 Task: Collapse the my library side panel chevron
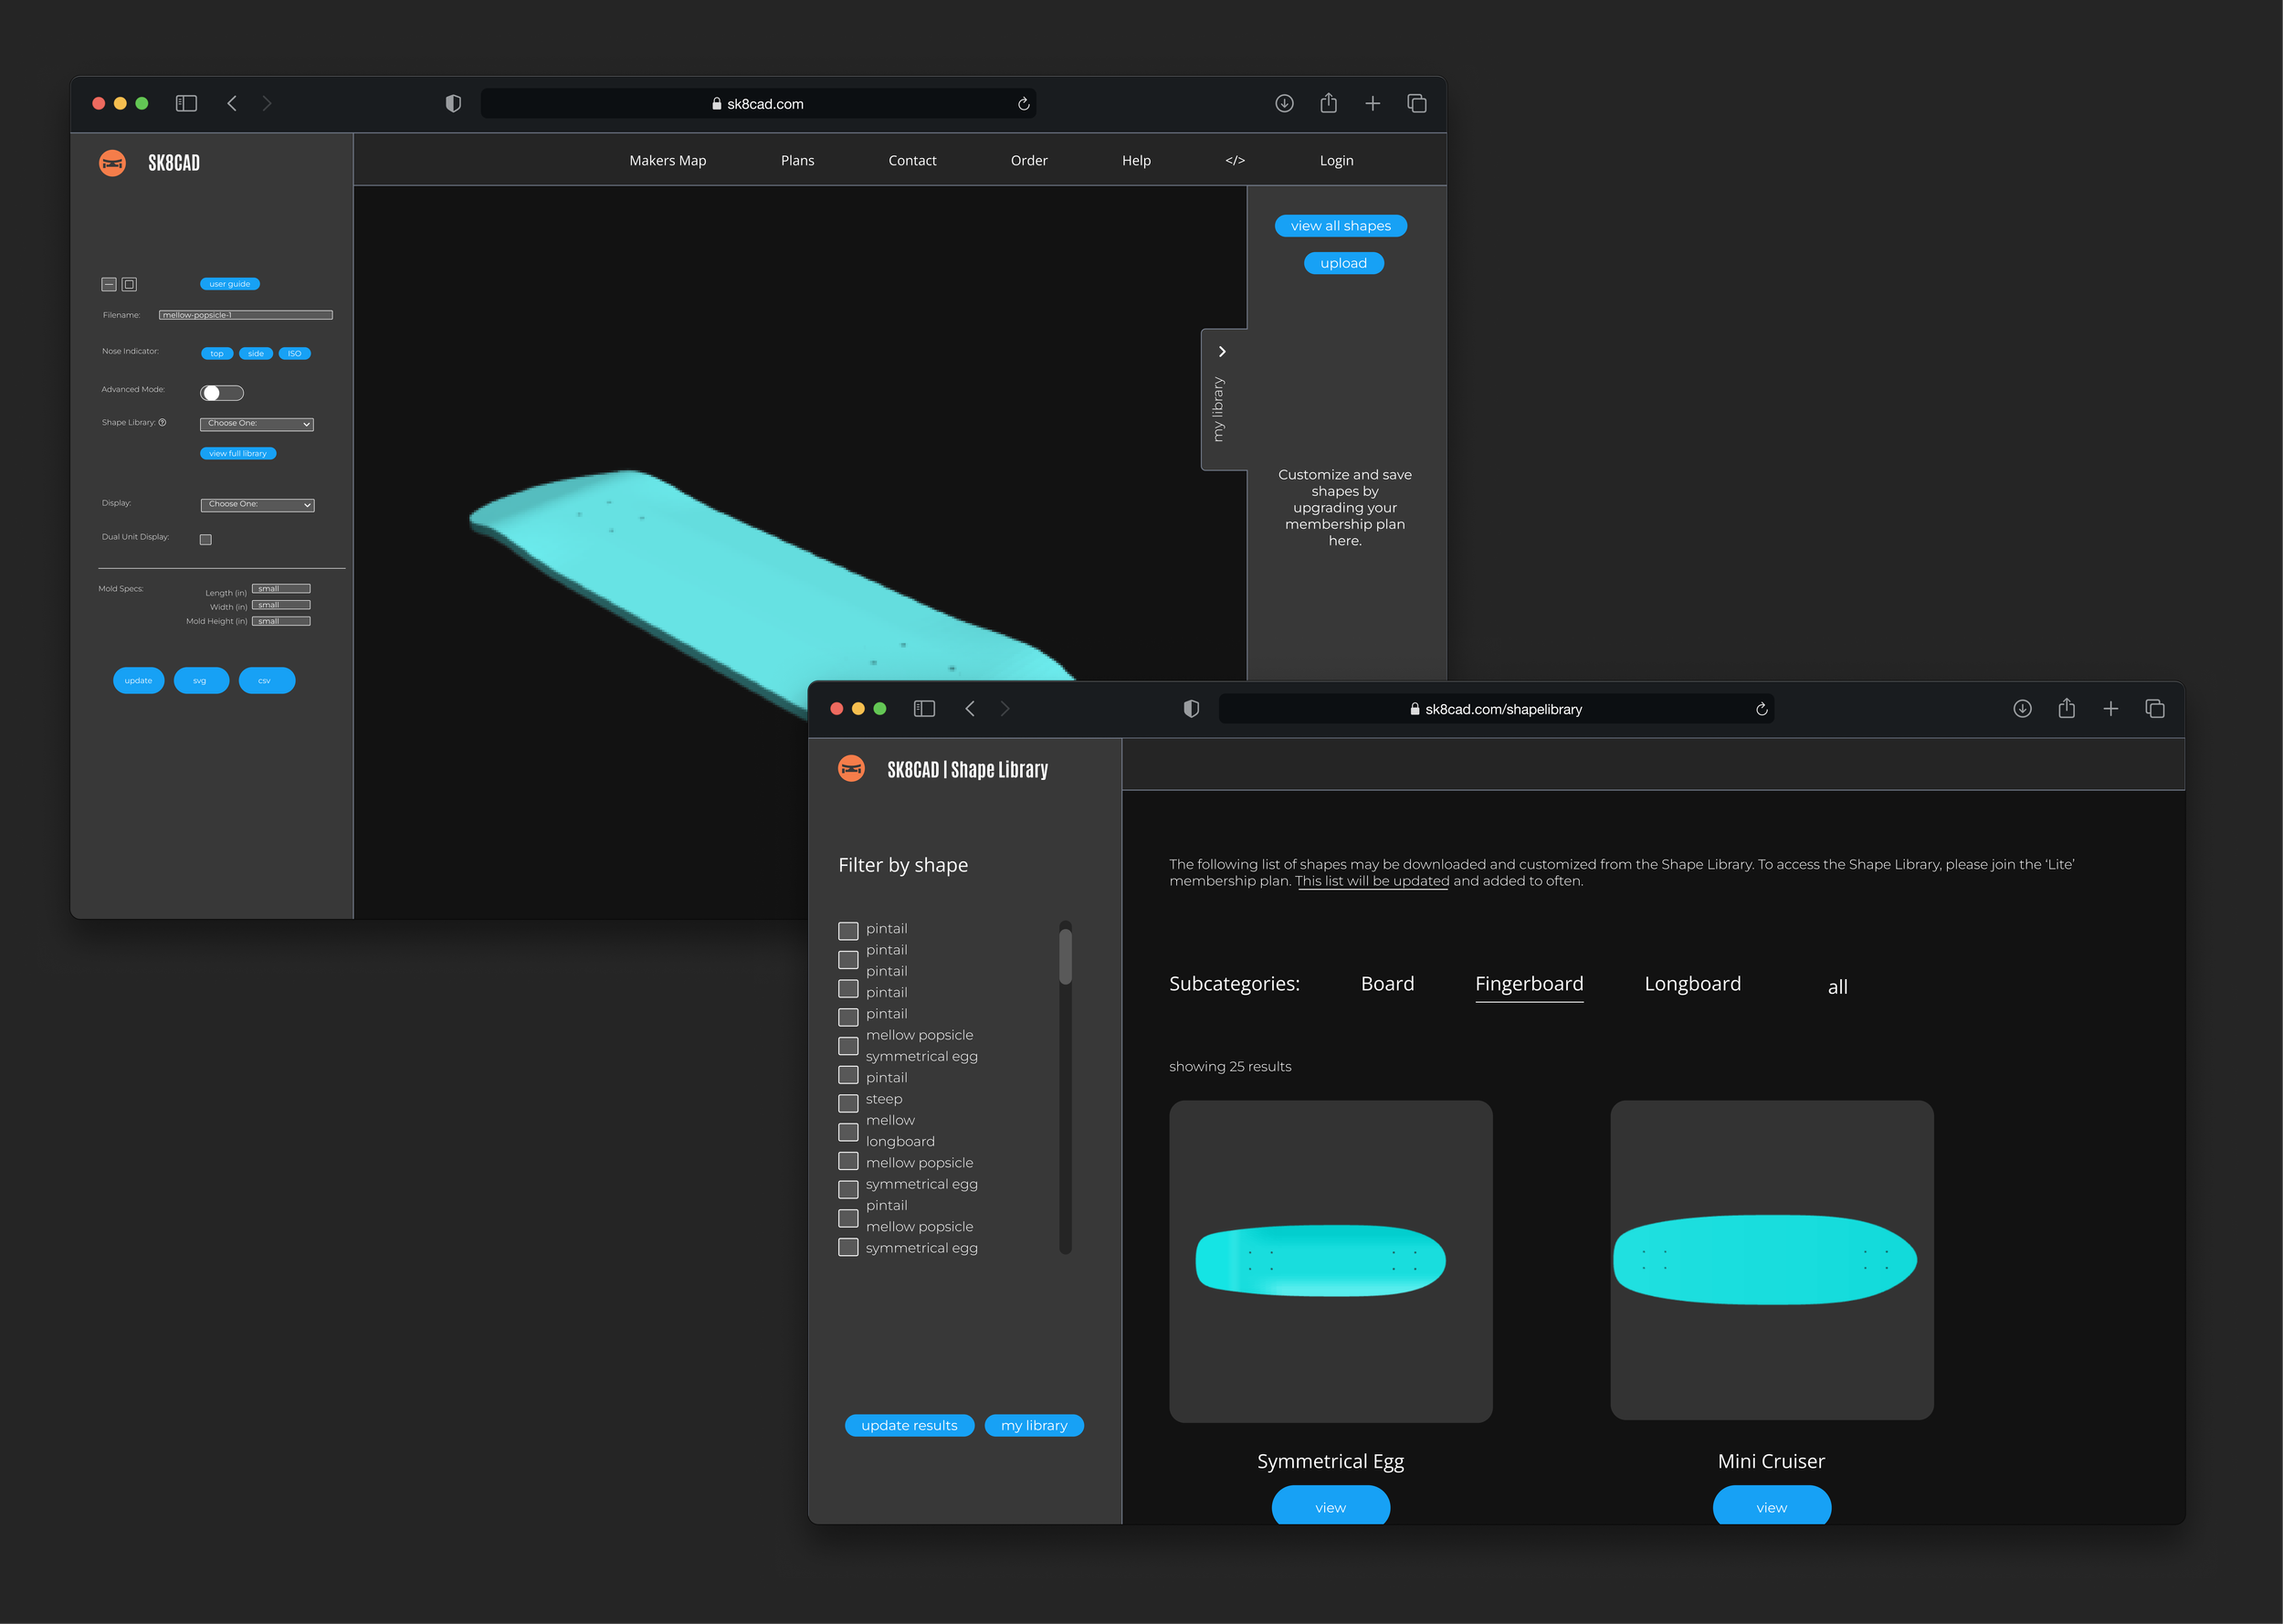pos(1222,351)
